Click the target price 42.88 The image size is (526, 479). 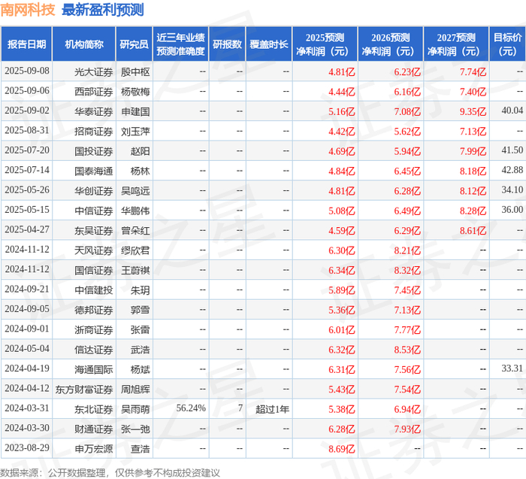512,170
